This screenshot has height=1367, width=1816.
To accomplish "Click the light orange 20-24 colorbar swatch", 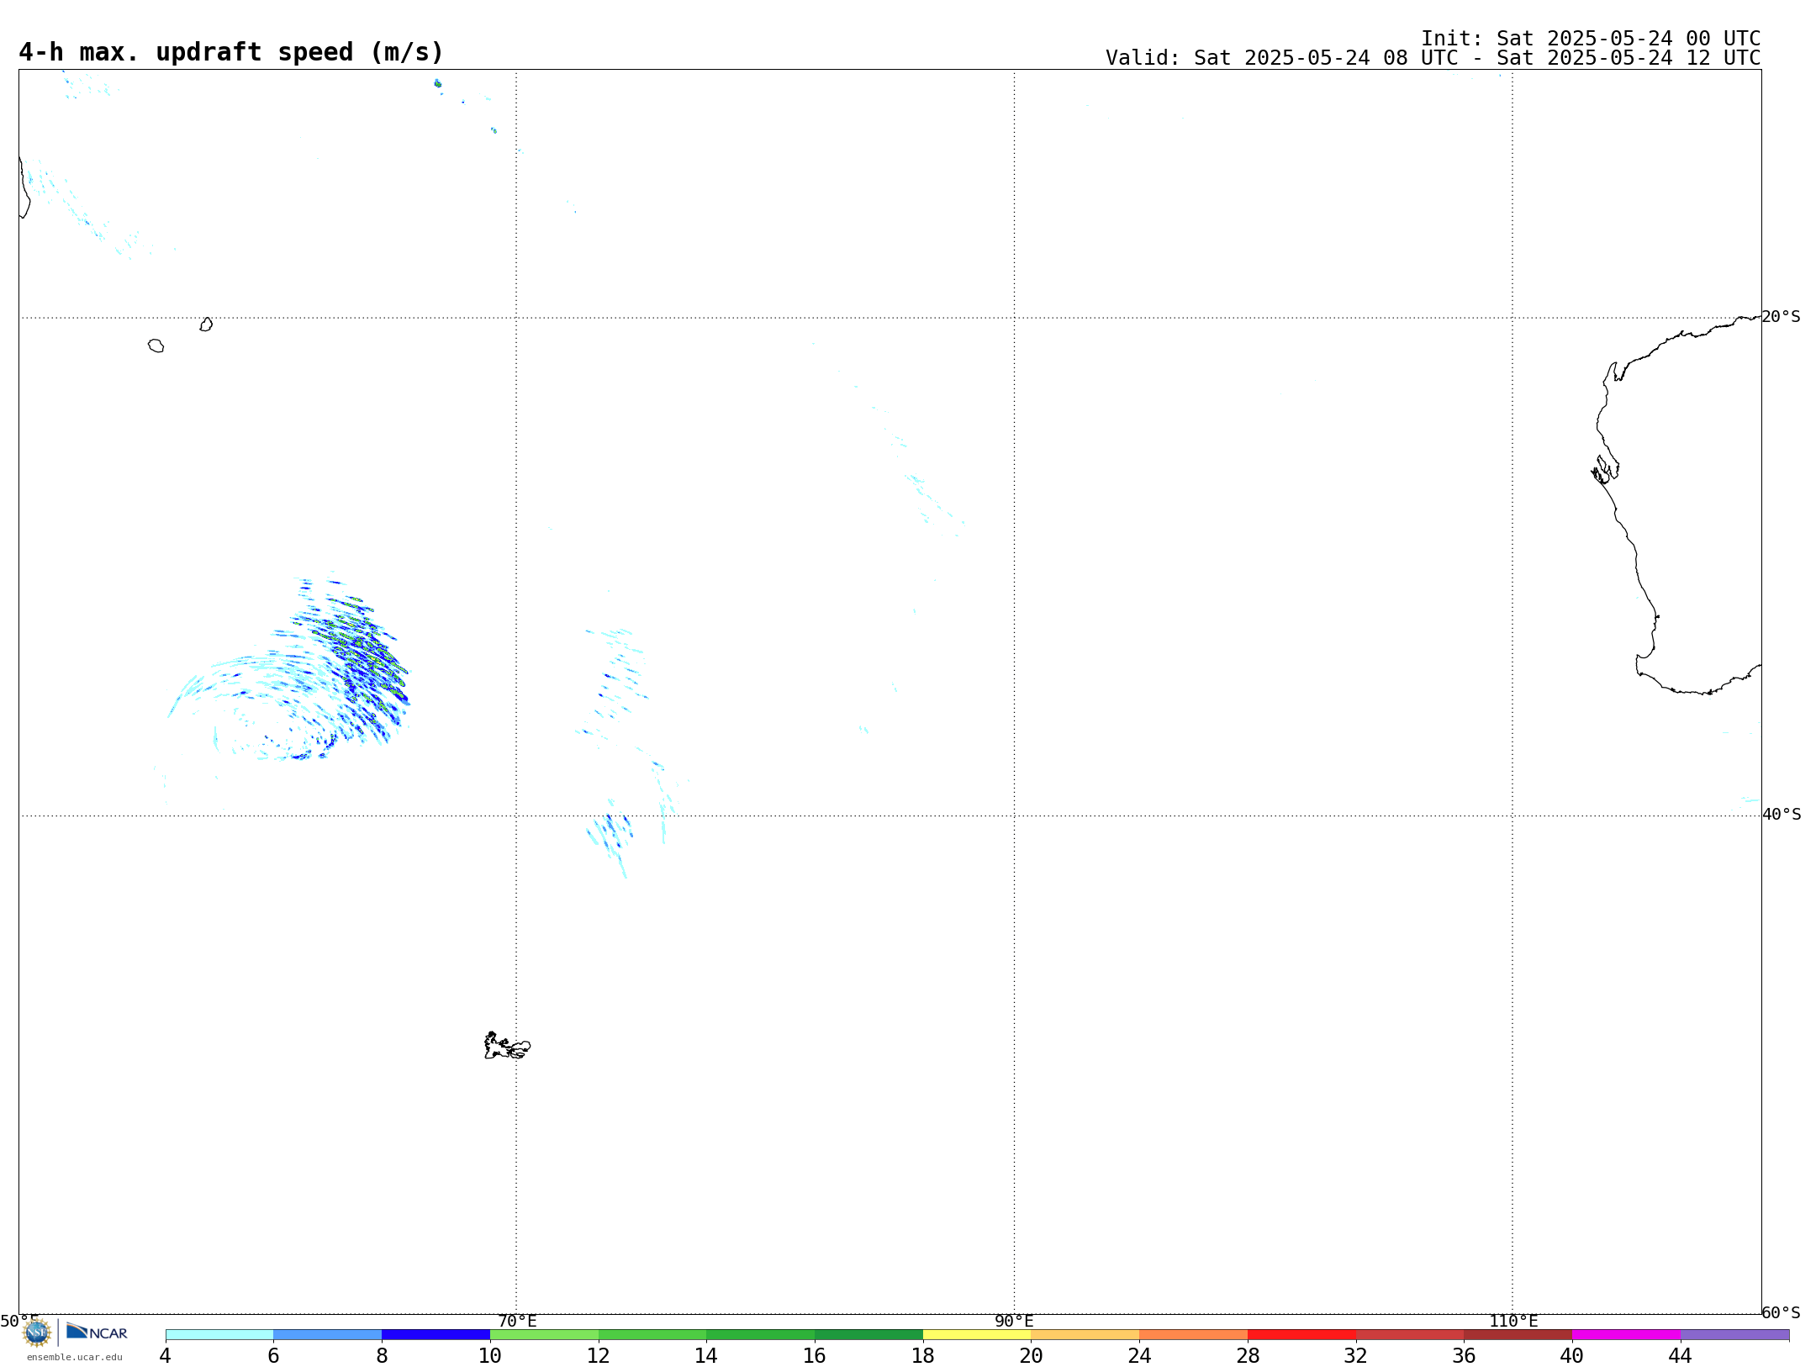I will (x=1085, y=1335).
